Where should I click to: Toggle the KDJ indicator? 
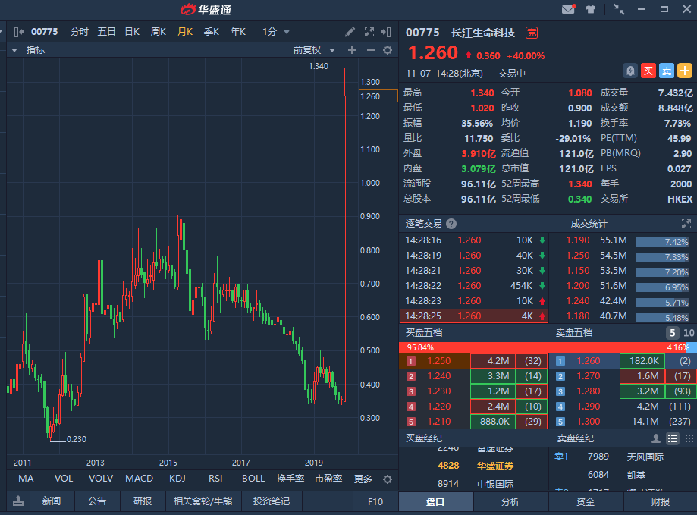pyautogui.click(x=177, y=479)
